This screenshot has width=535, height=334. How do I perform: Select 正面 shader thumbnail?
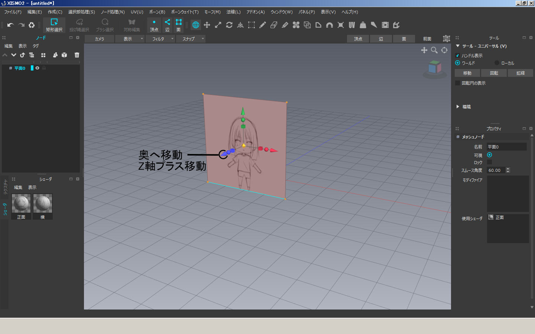coord(21,206)
